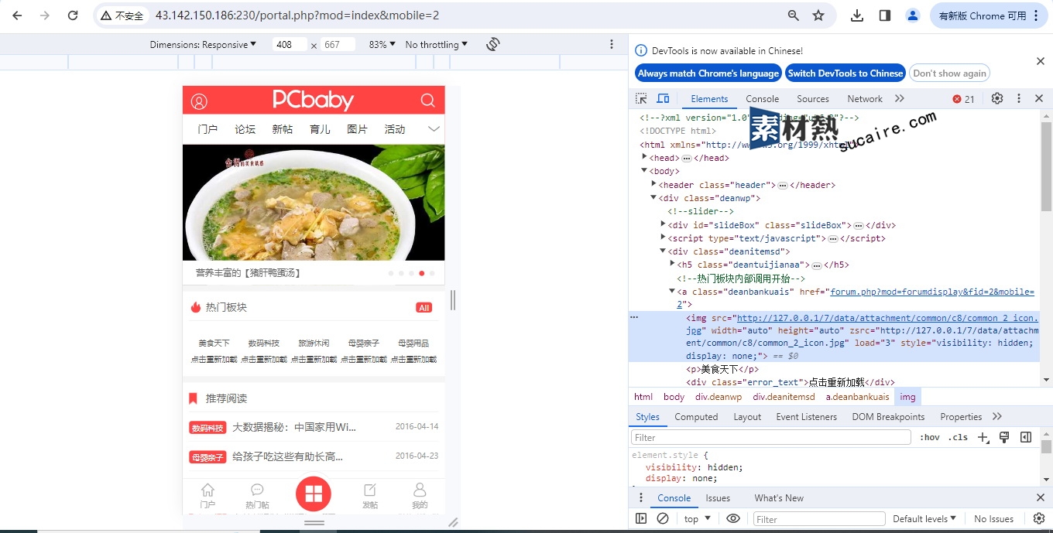Click the 21 errors counter
Viewport: 1053px width, 533px height.
(963, 99)
